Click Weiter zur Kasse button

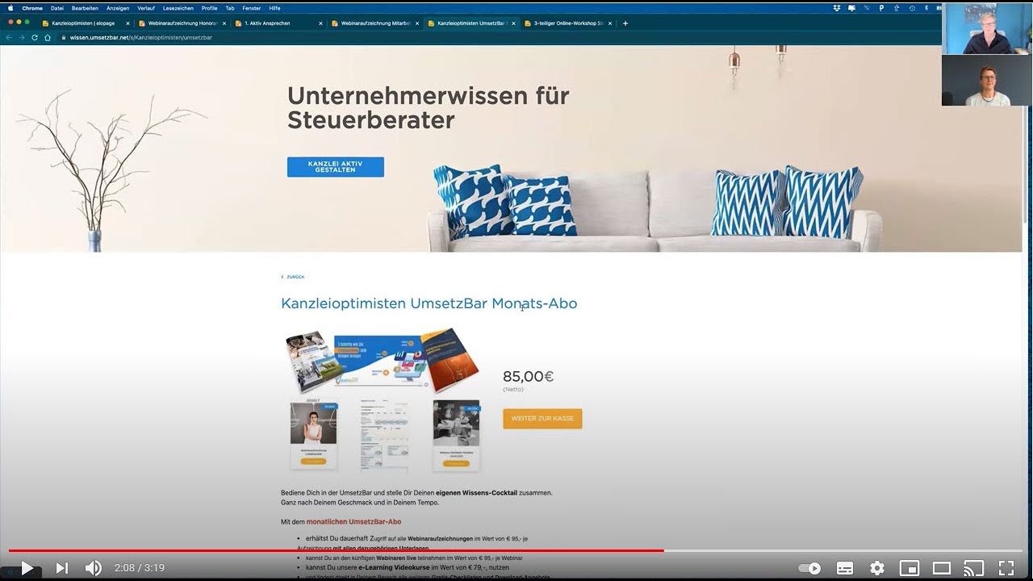pos(542,419)
